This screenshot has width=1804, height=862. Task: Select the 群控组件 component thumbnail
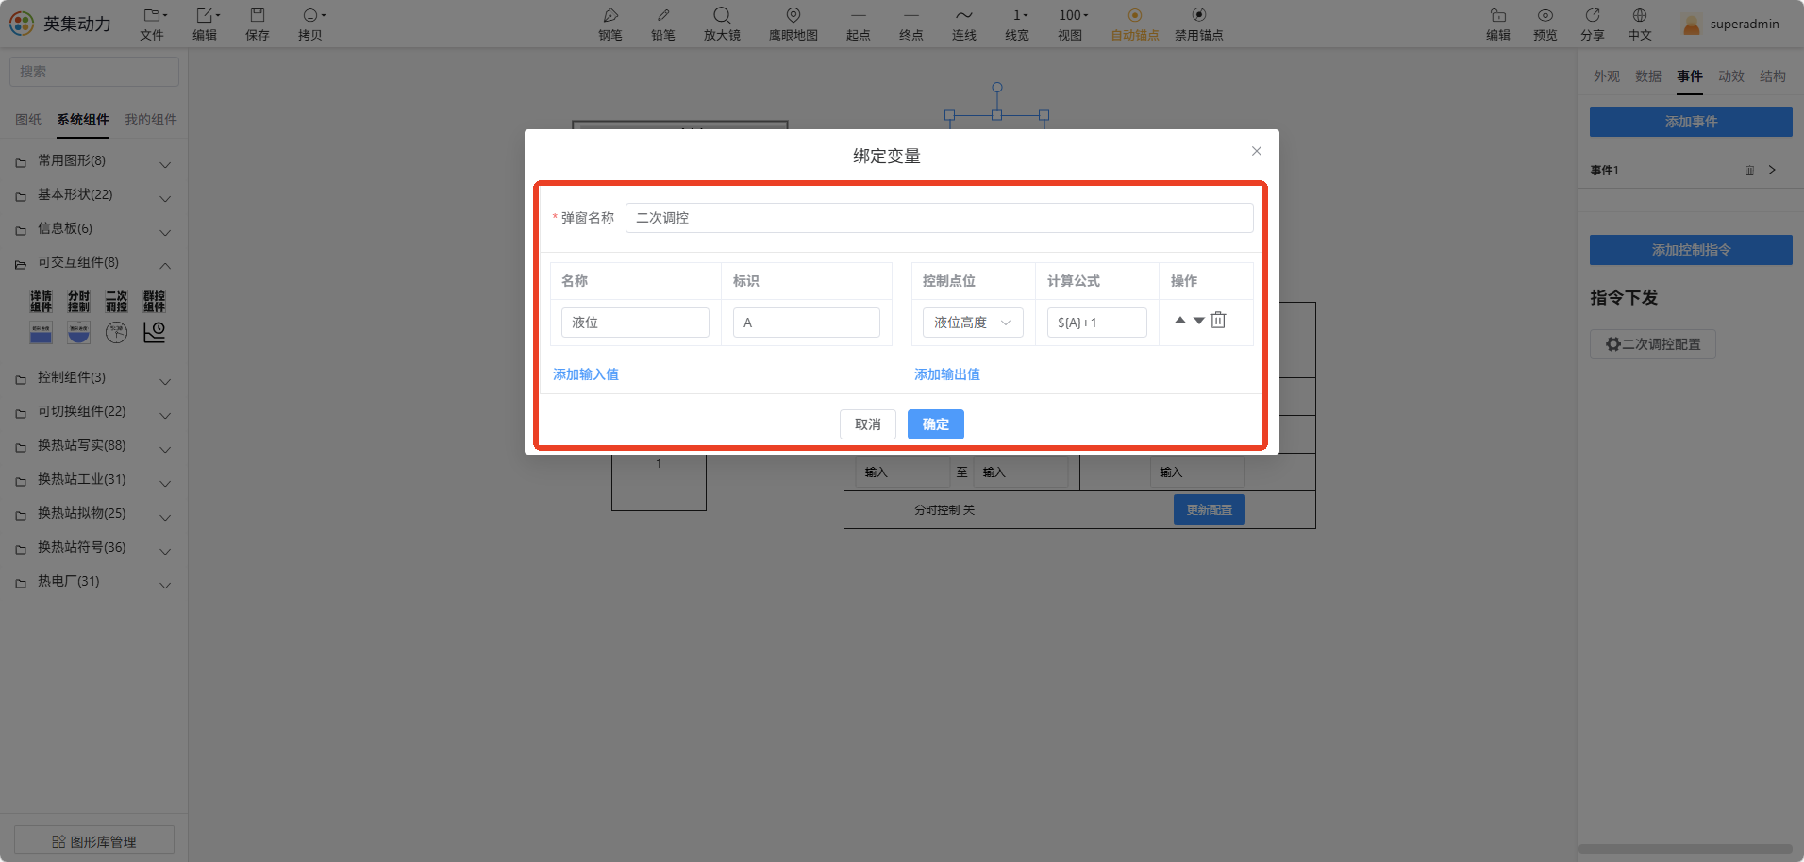[x=154, y=302]
